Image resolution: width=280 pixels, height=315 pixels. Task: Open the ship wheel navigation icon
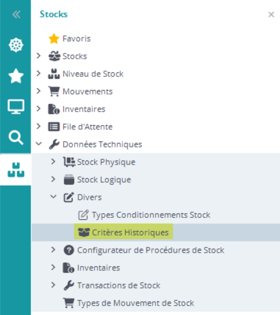[x=16, y=45]
